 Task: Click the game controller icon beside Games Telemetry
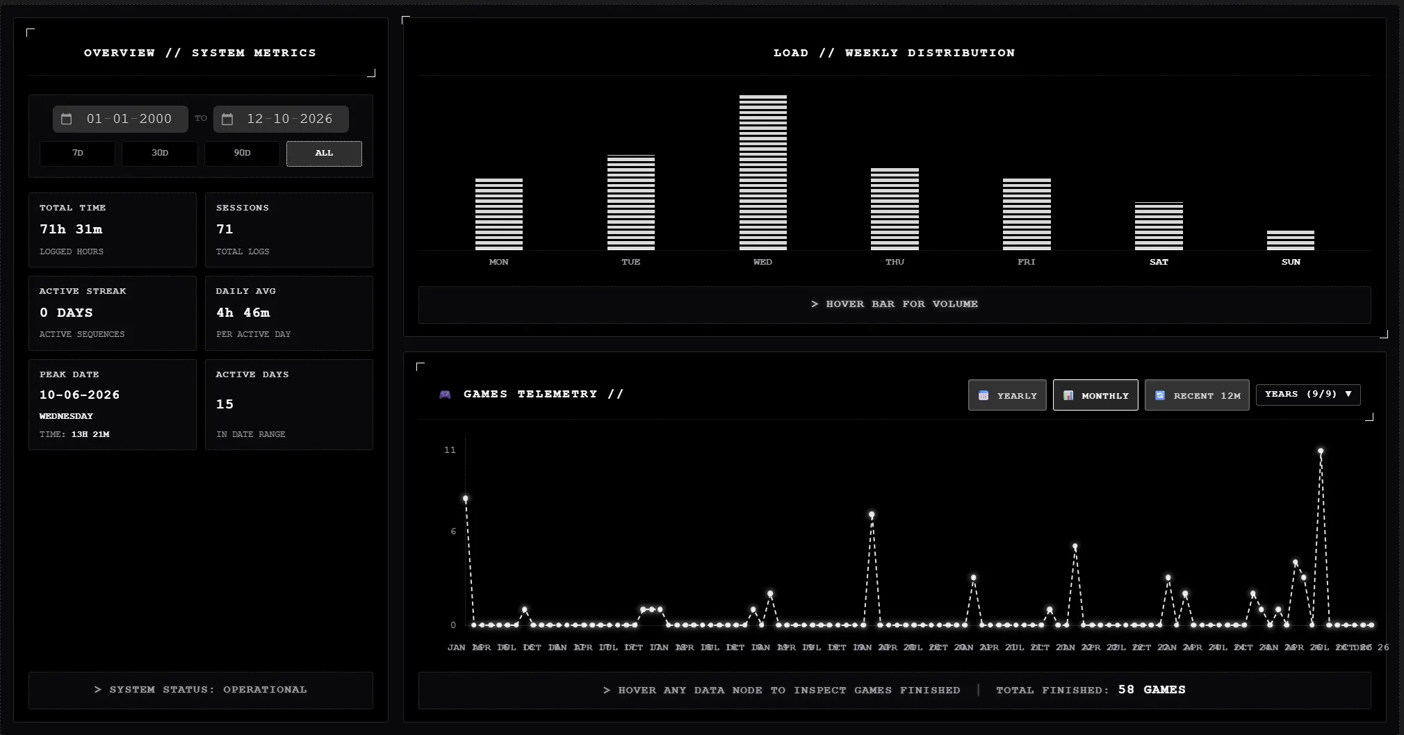click(x=445, y=395)
